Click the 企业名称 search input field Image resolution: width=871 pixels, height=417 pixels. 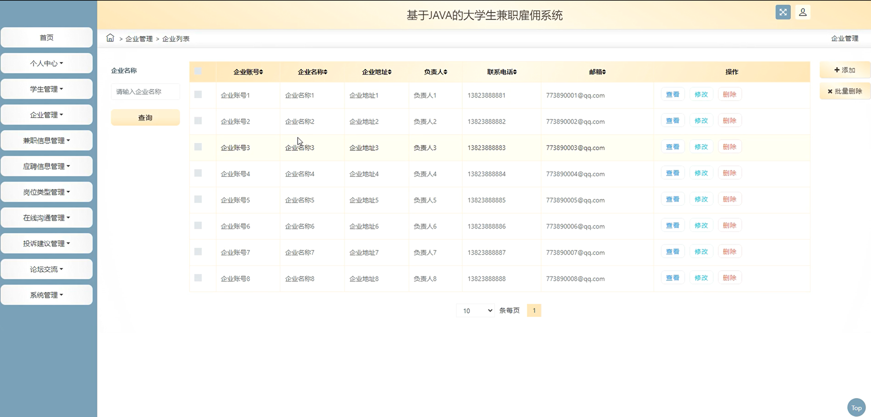point(145,92)
